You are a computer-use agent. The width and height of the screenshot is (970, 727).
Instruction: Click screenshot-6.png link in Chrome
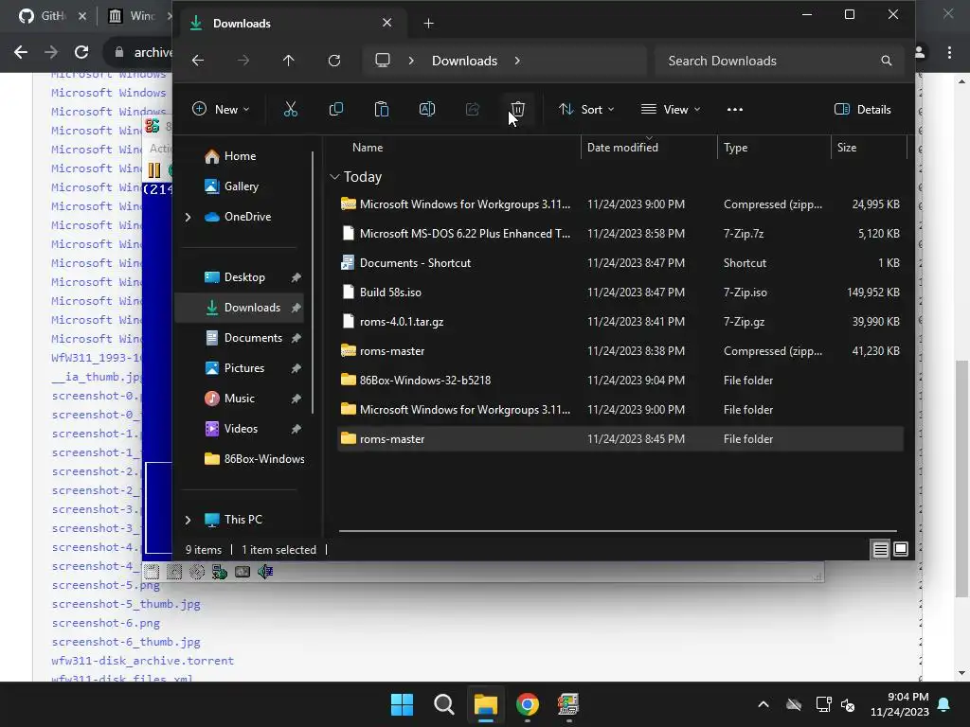click(x=106, y=623)
